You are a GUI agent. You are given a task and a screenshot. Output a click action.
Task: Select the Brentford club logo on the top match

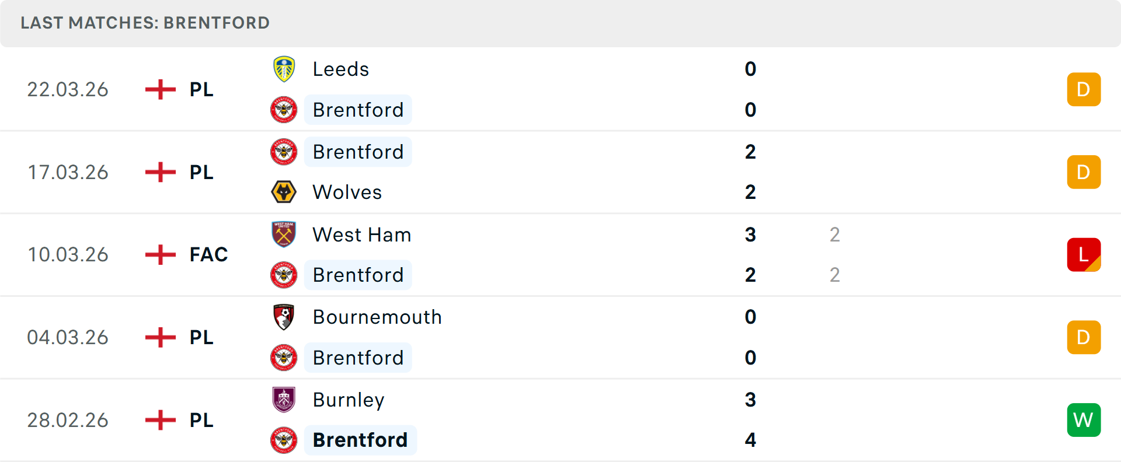284,110
